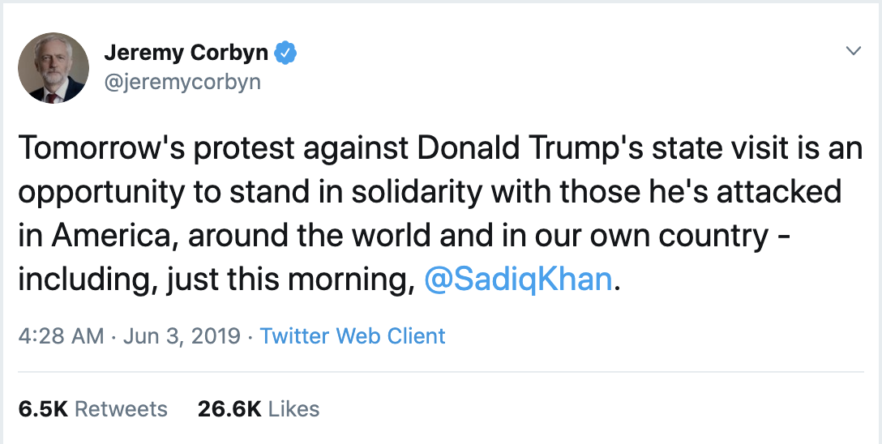Viewport: 882px width, 444px height.
Task: Open the tweet options chevron menu
Action: [x=853, y=51]
